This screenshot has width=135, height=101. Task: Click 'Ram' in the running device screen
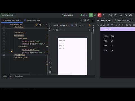point(105,46)
